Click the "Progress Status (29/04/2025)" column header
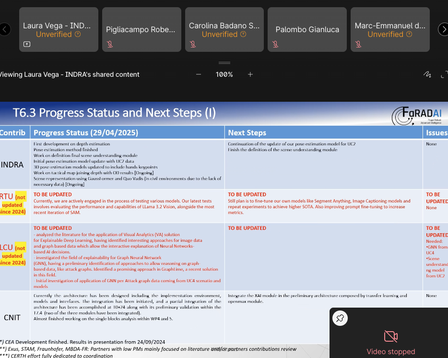 pyautogui.click(x=86, y=132)
